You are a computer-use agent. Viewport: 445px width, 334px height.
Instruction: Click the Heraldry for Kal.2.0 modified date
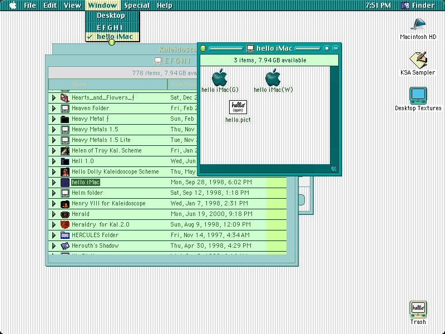pos(211,225)
